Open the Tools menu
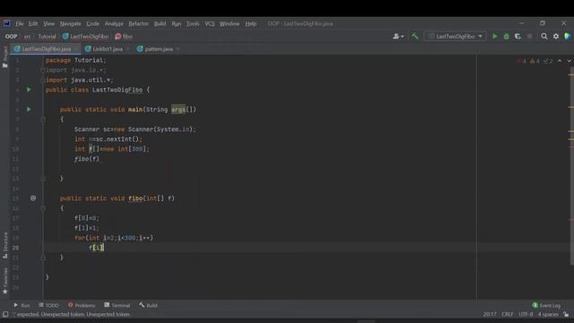The height and width of the screenshot is (323, 574). 193,24
